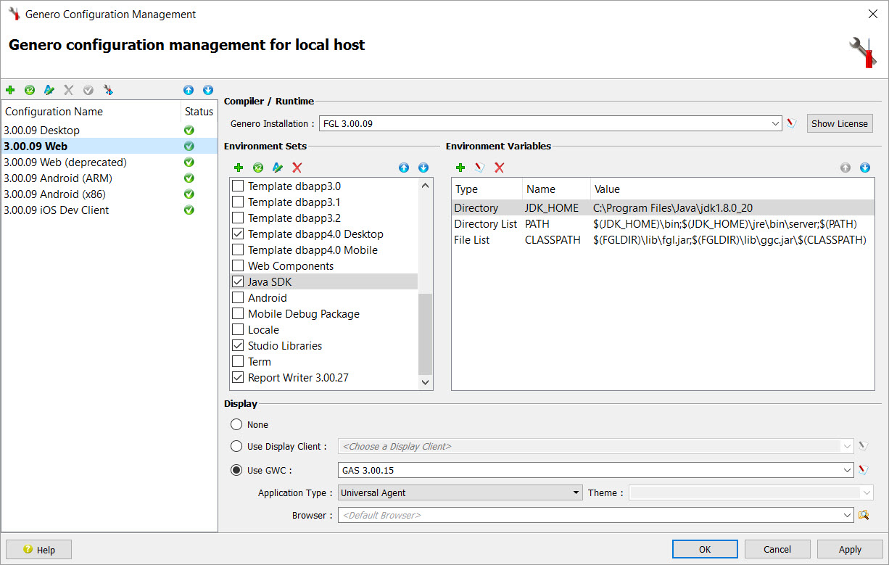Delete the selected environment variable

(500, 168)
